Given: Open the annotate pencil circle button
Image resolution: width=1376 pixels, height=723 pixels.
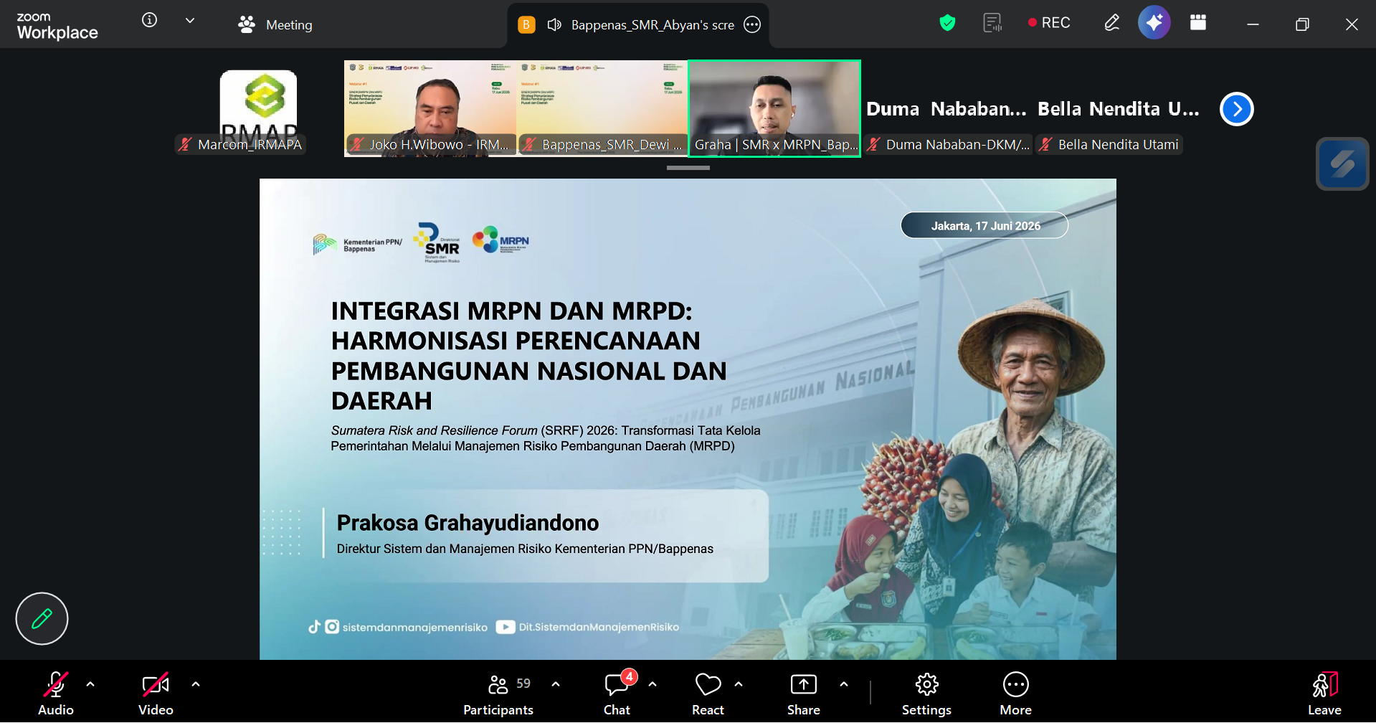Looking at the screenshot, I should (x=42, y=618).
